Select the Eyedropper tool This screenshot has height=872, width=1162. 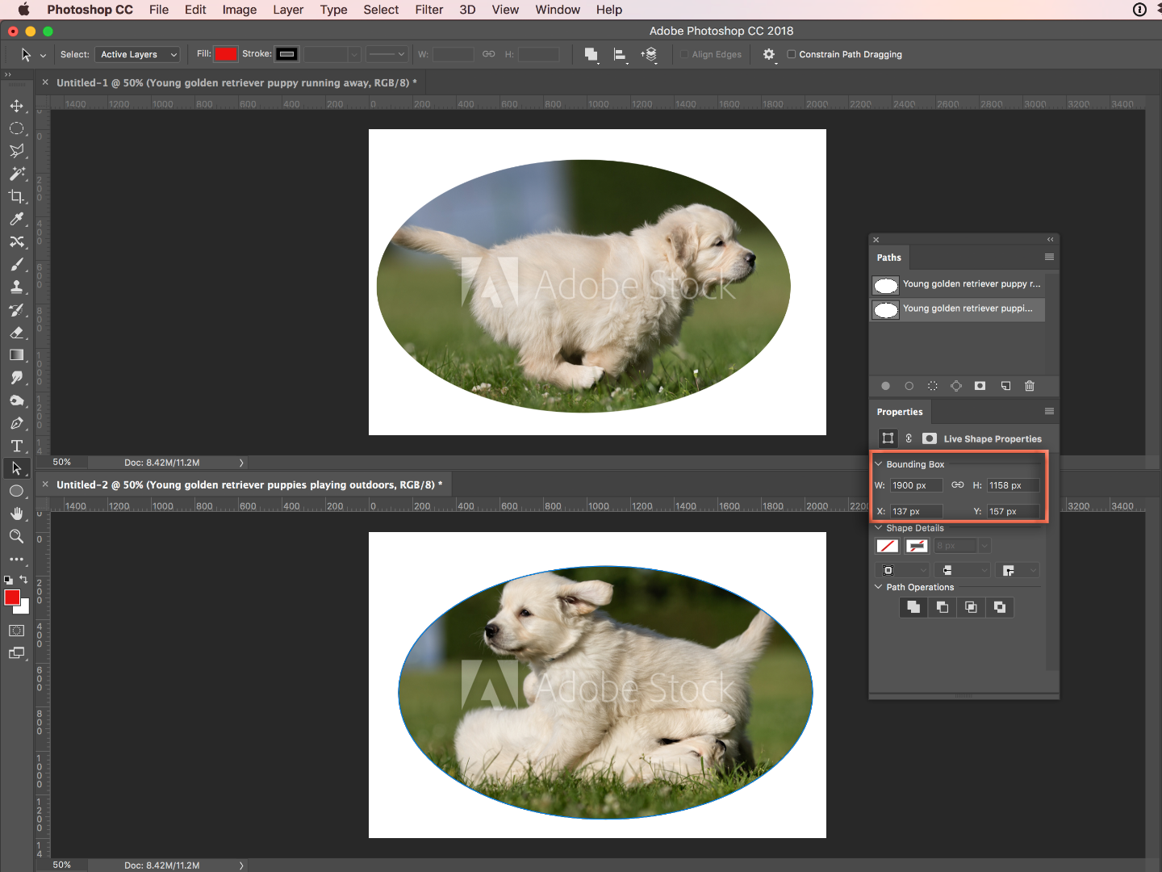pyautogui.click(x=16, y=219)
